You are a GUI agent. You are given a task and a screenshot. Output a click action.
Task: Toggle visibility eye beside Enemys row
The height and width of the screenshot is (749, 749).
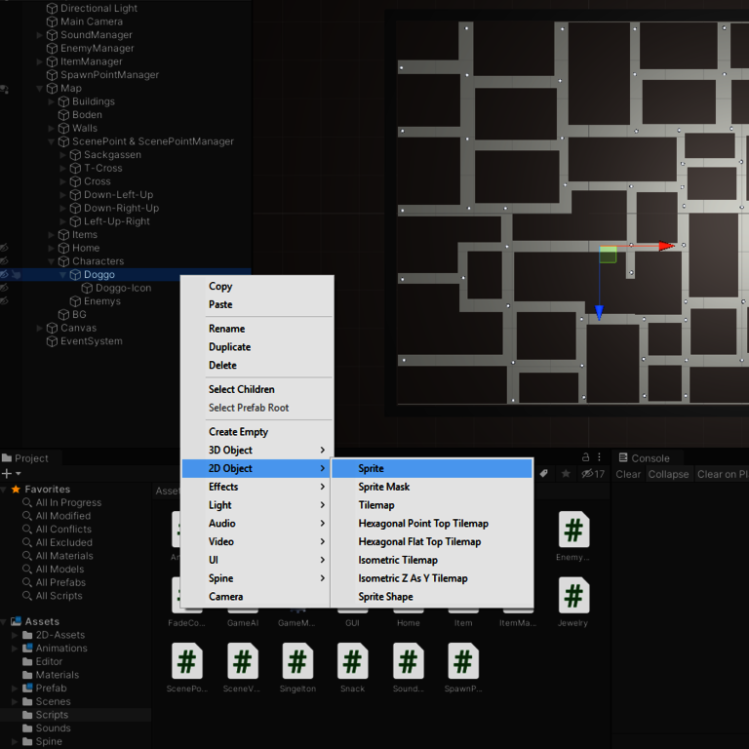4,301
